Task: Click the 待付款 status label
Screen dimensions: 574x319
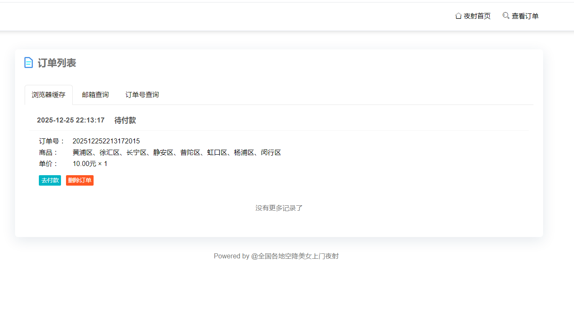Action: tap(125, 120)
